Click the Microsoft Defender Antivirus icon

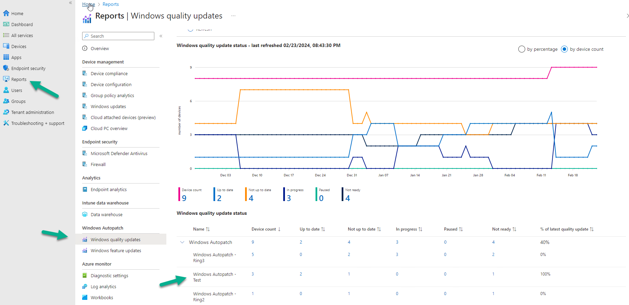click(85, 153)
